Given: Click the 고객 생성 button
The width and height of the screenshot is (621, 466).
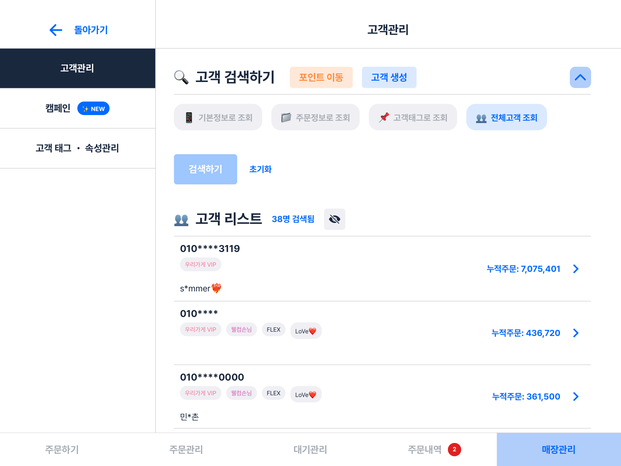Looking at the screenshot, I should tap(389, 77).
